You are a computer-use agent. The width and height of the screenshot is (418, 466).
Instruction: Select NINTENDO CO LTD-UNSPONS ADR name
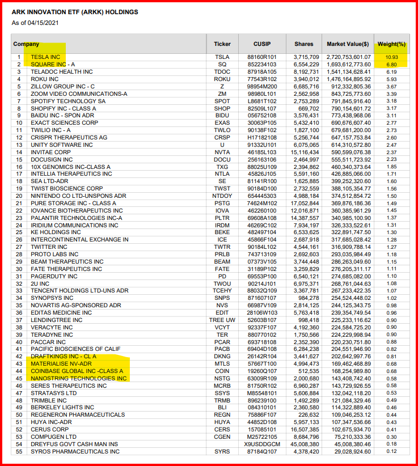click(78, 196)
